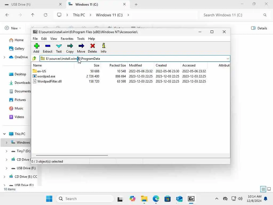Select the en-US folder
The image size is (273, 205).
[x=42, y=71]
